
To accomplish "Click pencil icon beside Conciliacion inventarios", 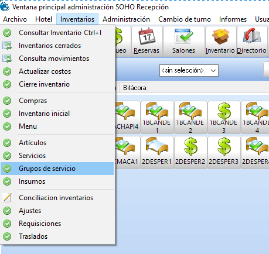I will [7, 198].
